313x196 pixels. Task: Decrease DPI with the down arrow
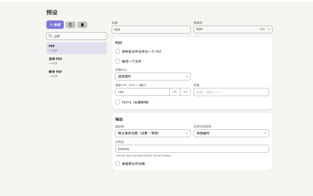click(x=185, y=92)
